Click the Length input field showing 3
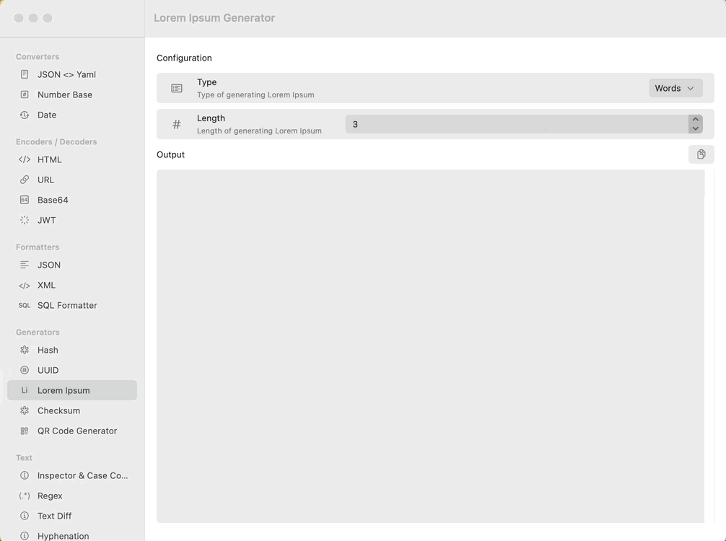Image resolution: width=726 pixels, height=541 pixels. [517, 124]
